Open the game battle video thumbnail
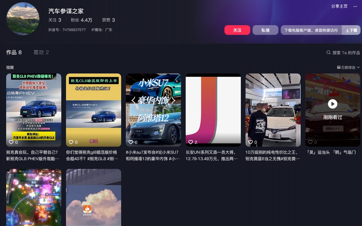Image resolution: width=362 pixels, height=226 pixels. (x=34, y=197)
